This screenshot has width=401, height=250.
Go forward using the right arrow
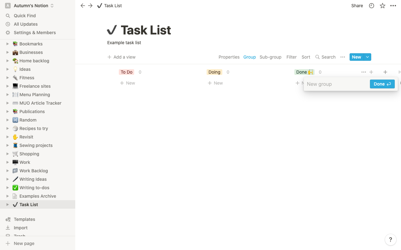click(90, 6)
